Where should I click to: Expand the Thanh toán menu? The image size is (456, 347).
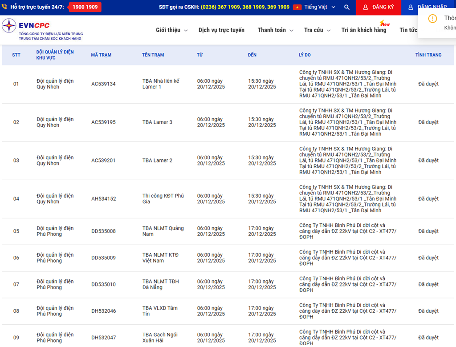[275, 30]
